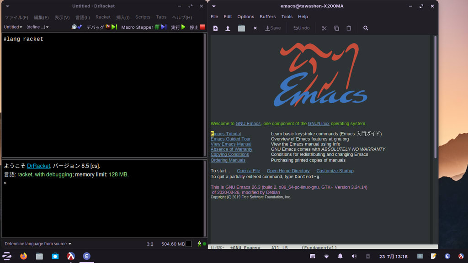Image resolution: width=468 pixels, height=263 pixels.
Task: Click the paste clipboard icon in Emacs toolbar
Action: pos(349,28)
